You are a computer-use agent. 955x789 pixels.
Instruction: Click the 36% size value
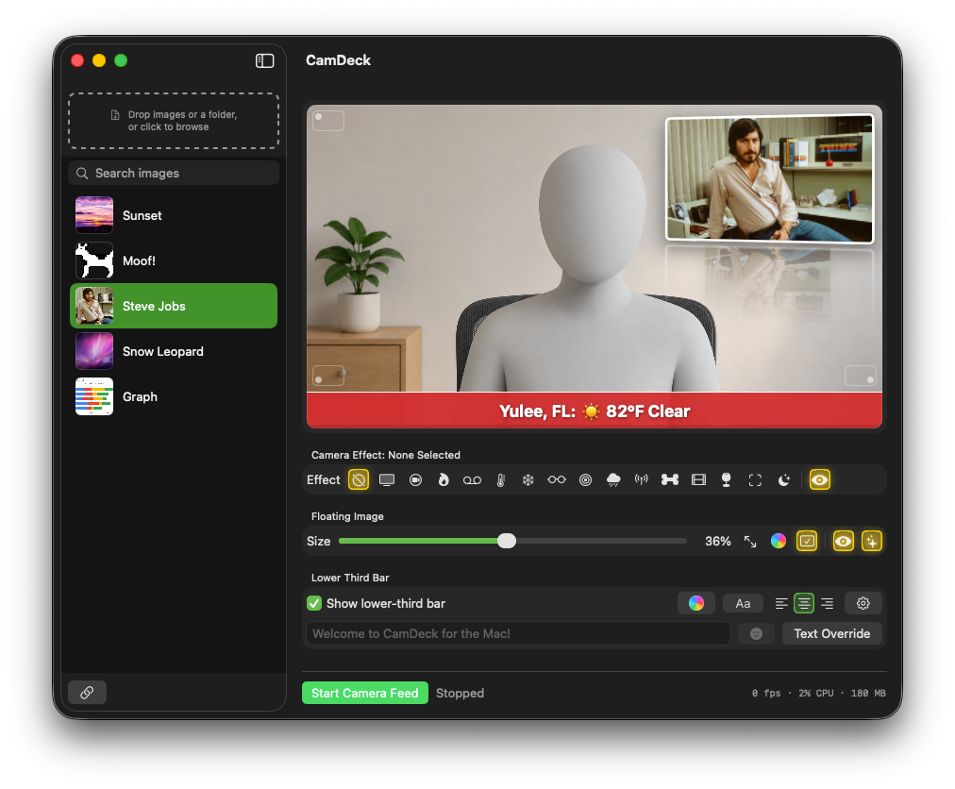(x=718, y=541)
